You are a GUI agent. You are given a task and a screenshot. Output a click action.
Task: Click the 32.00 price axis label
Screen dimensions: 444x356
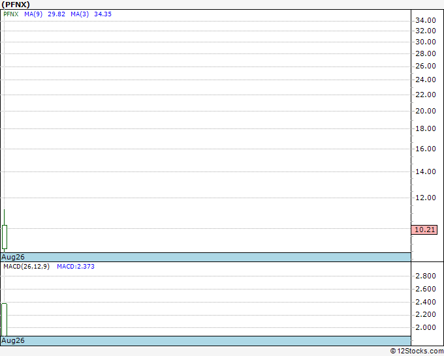click(426, 31)
